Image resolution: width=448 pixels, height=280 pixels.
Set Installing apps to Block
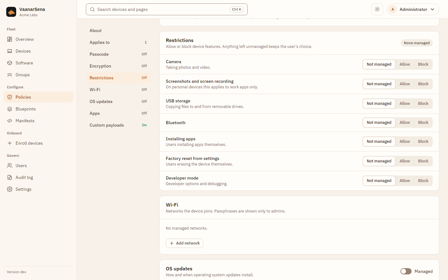[x=423, y=142]
